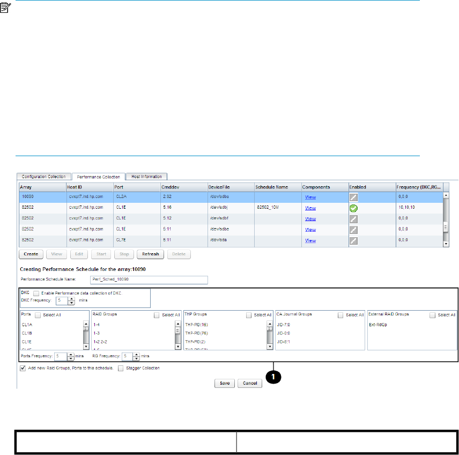Image resolution: width=459 pixels, height=455 pixels.
Task: Click disabled status icon in /dev/sda row
Action: pyautogui.click(x=353, y=240)
